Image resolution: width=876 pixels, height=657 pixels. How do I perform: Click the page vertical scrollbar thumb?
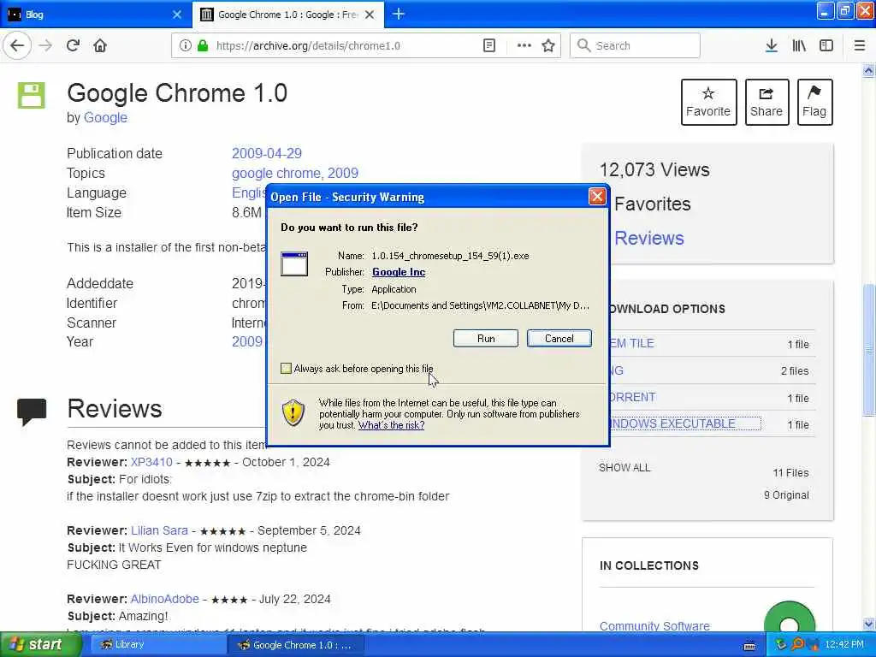pos(868,350)
